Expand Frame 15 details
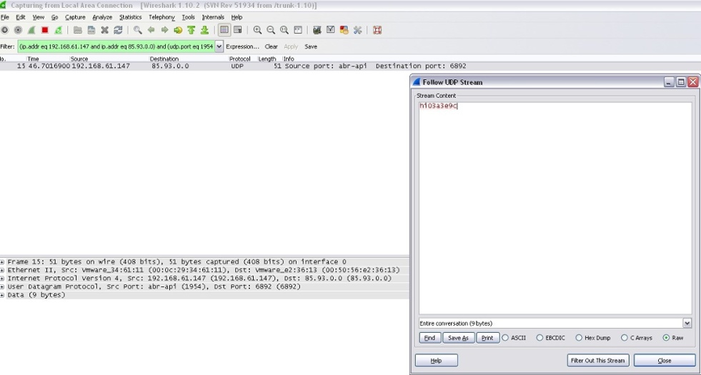 3,262
